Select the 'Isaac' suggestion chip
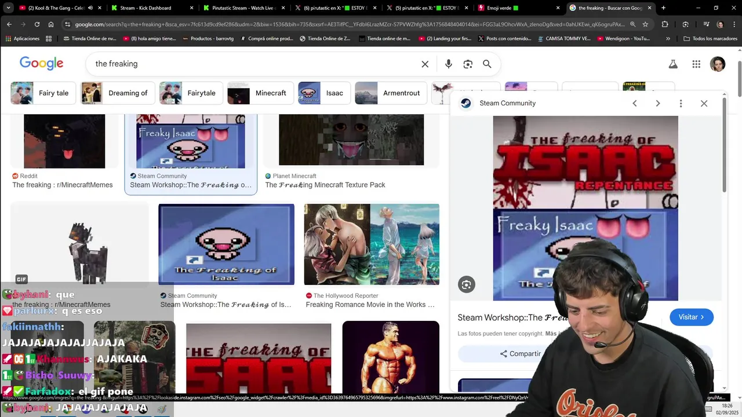 324,93
